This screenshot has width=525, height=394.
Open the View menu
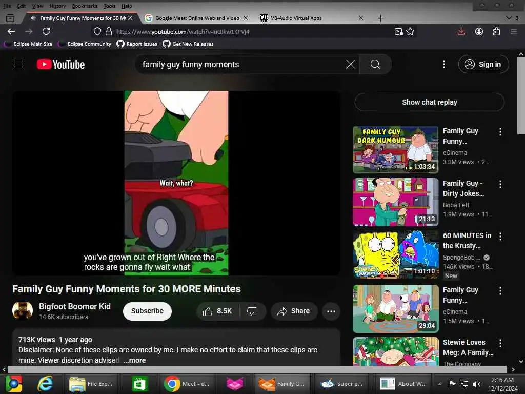(x=37, y=6)
